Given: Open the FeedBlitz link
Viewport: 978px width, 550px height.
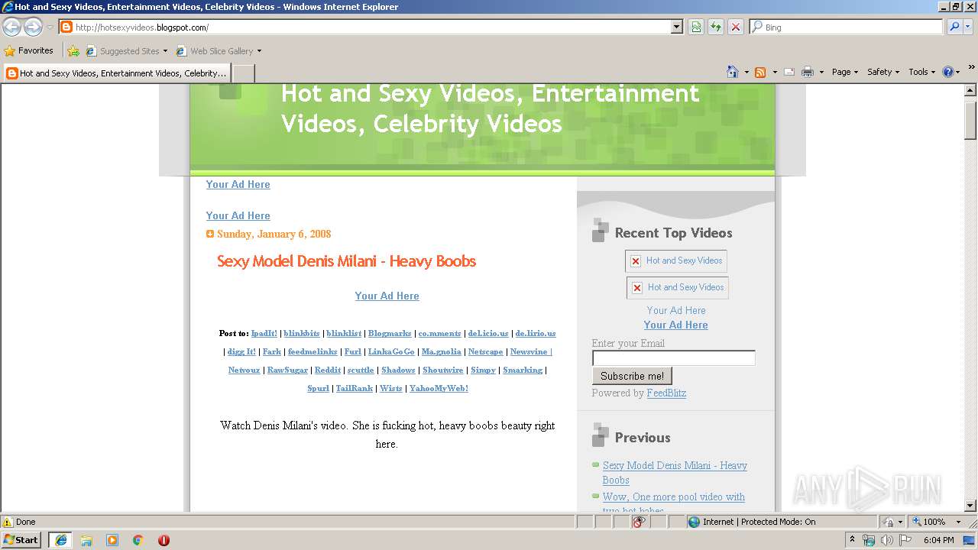Looking at the screenshot, I should tap(666, 393).
